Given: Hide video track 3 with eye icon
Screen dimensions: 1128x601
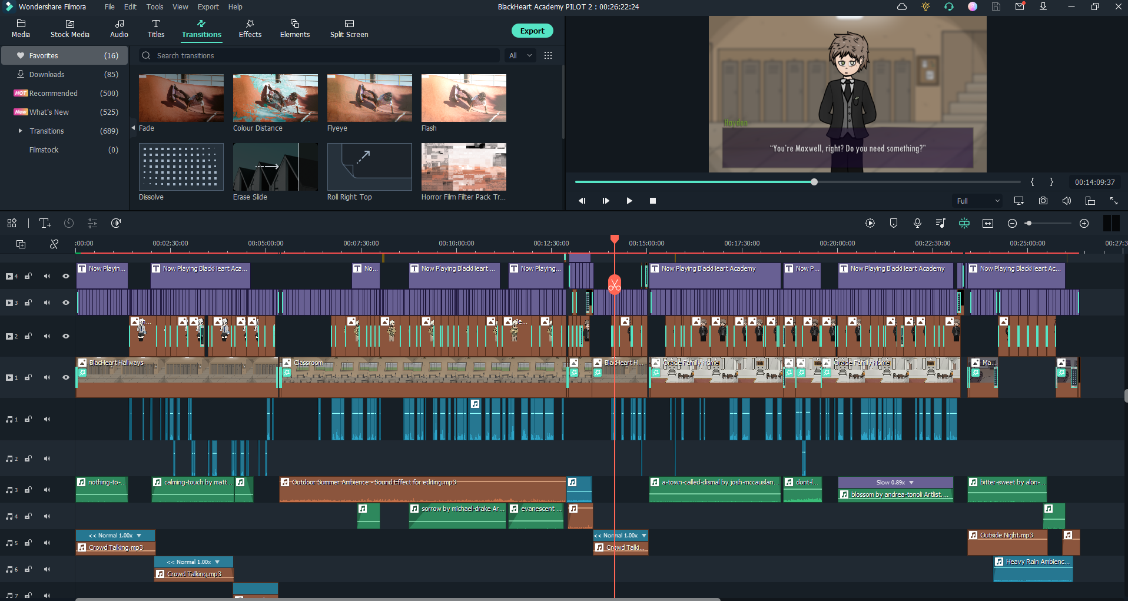Looking at the screenshot, I should tap(66, 303).
